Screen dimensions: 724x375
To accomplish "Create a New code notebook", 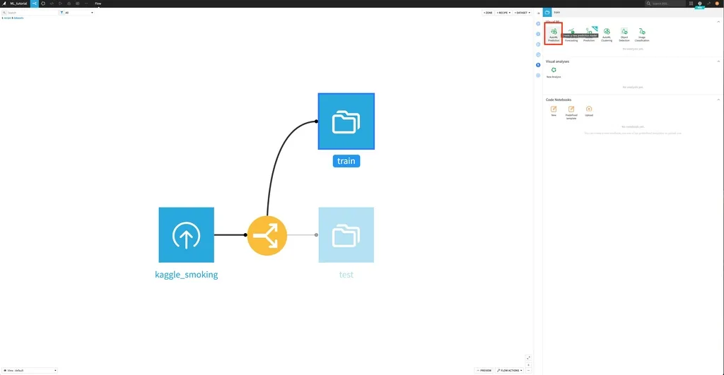I will coord(554,111).
